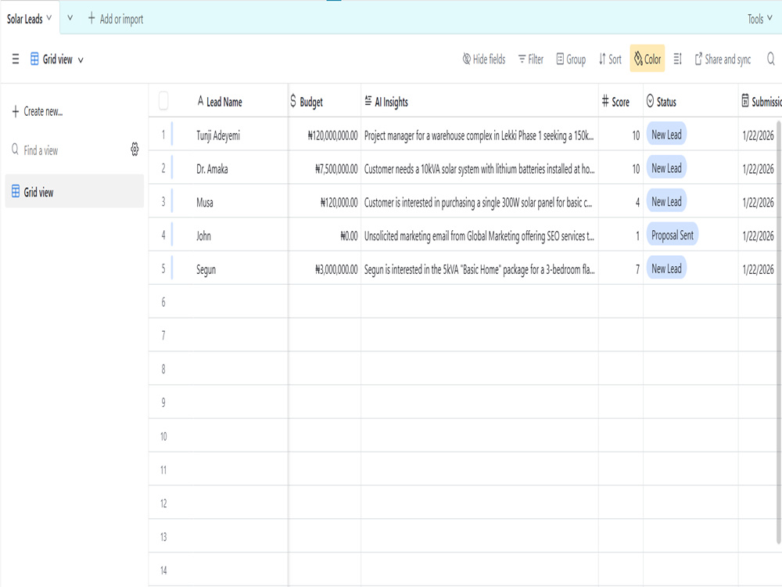Screen dimensions: 782x587
Task: Click the score 7 cell for Segun
Action: 621,268
